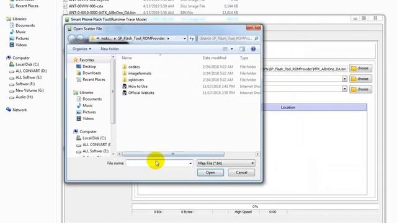397x223 pixels.
Task: Change view using the view icon
Action: pos(225,49)
